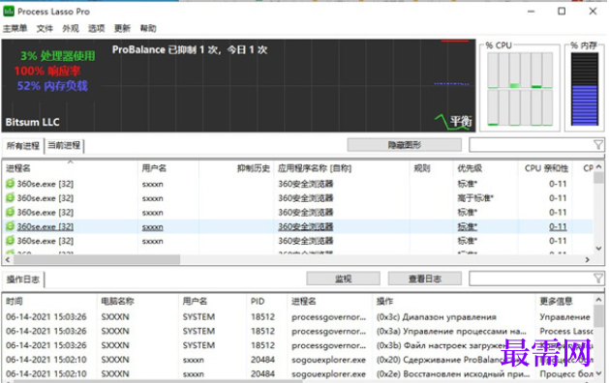
Task: Click the underlined 360安全浏览器 cell in highlighted row
Action: [306, 226]
